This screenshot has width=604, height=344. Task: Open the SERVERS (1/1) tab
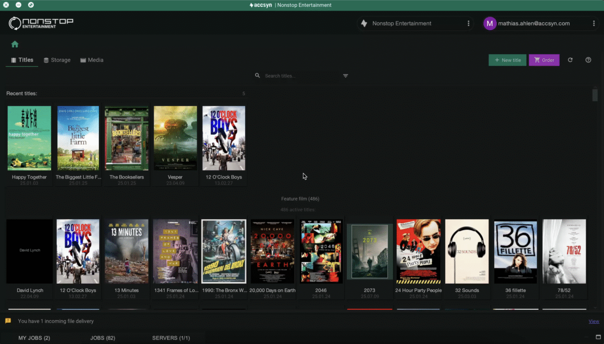click(171, 338)
